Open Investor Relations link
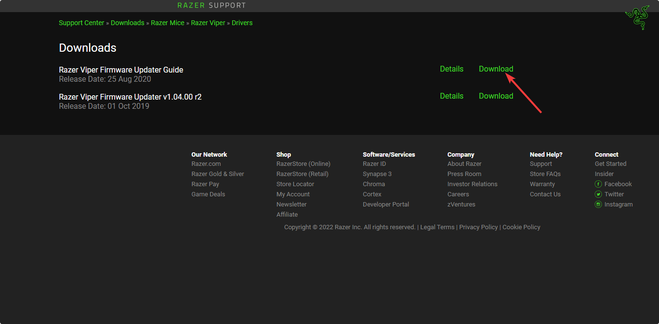The height and width of the screenshot is (324, 659). tap(472, 184)
